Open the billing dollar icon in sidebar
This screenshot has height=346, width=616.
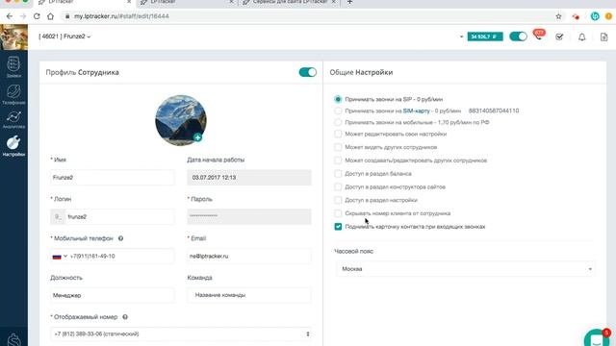pos(13,339)
